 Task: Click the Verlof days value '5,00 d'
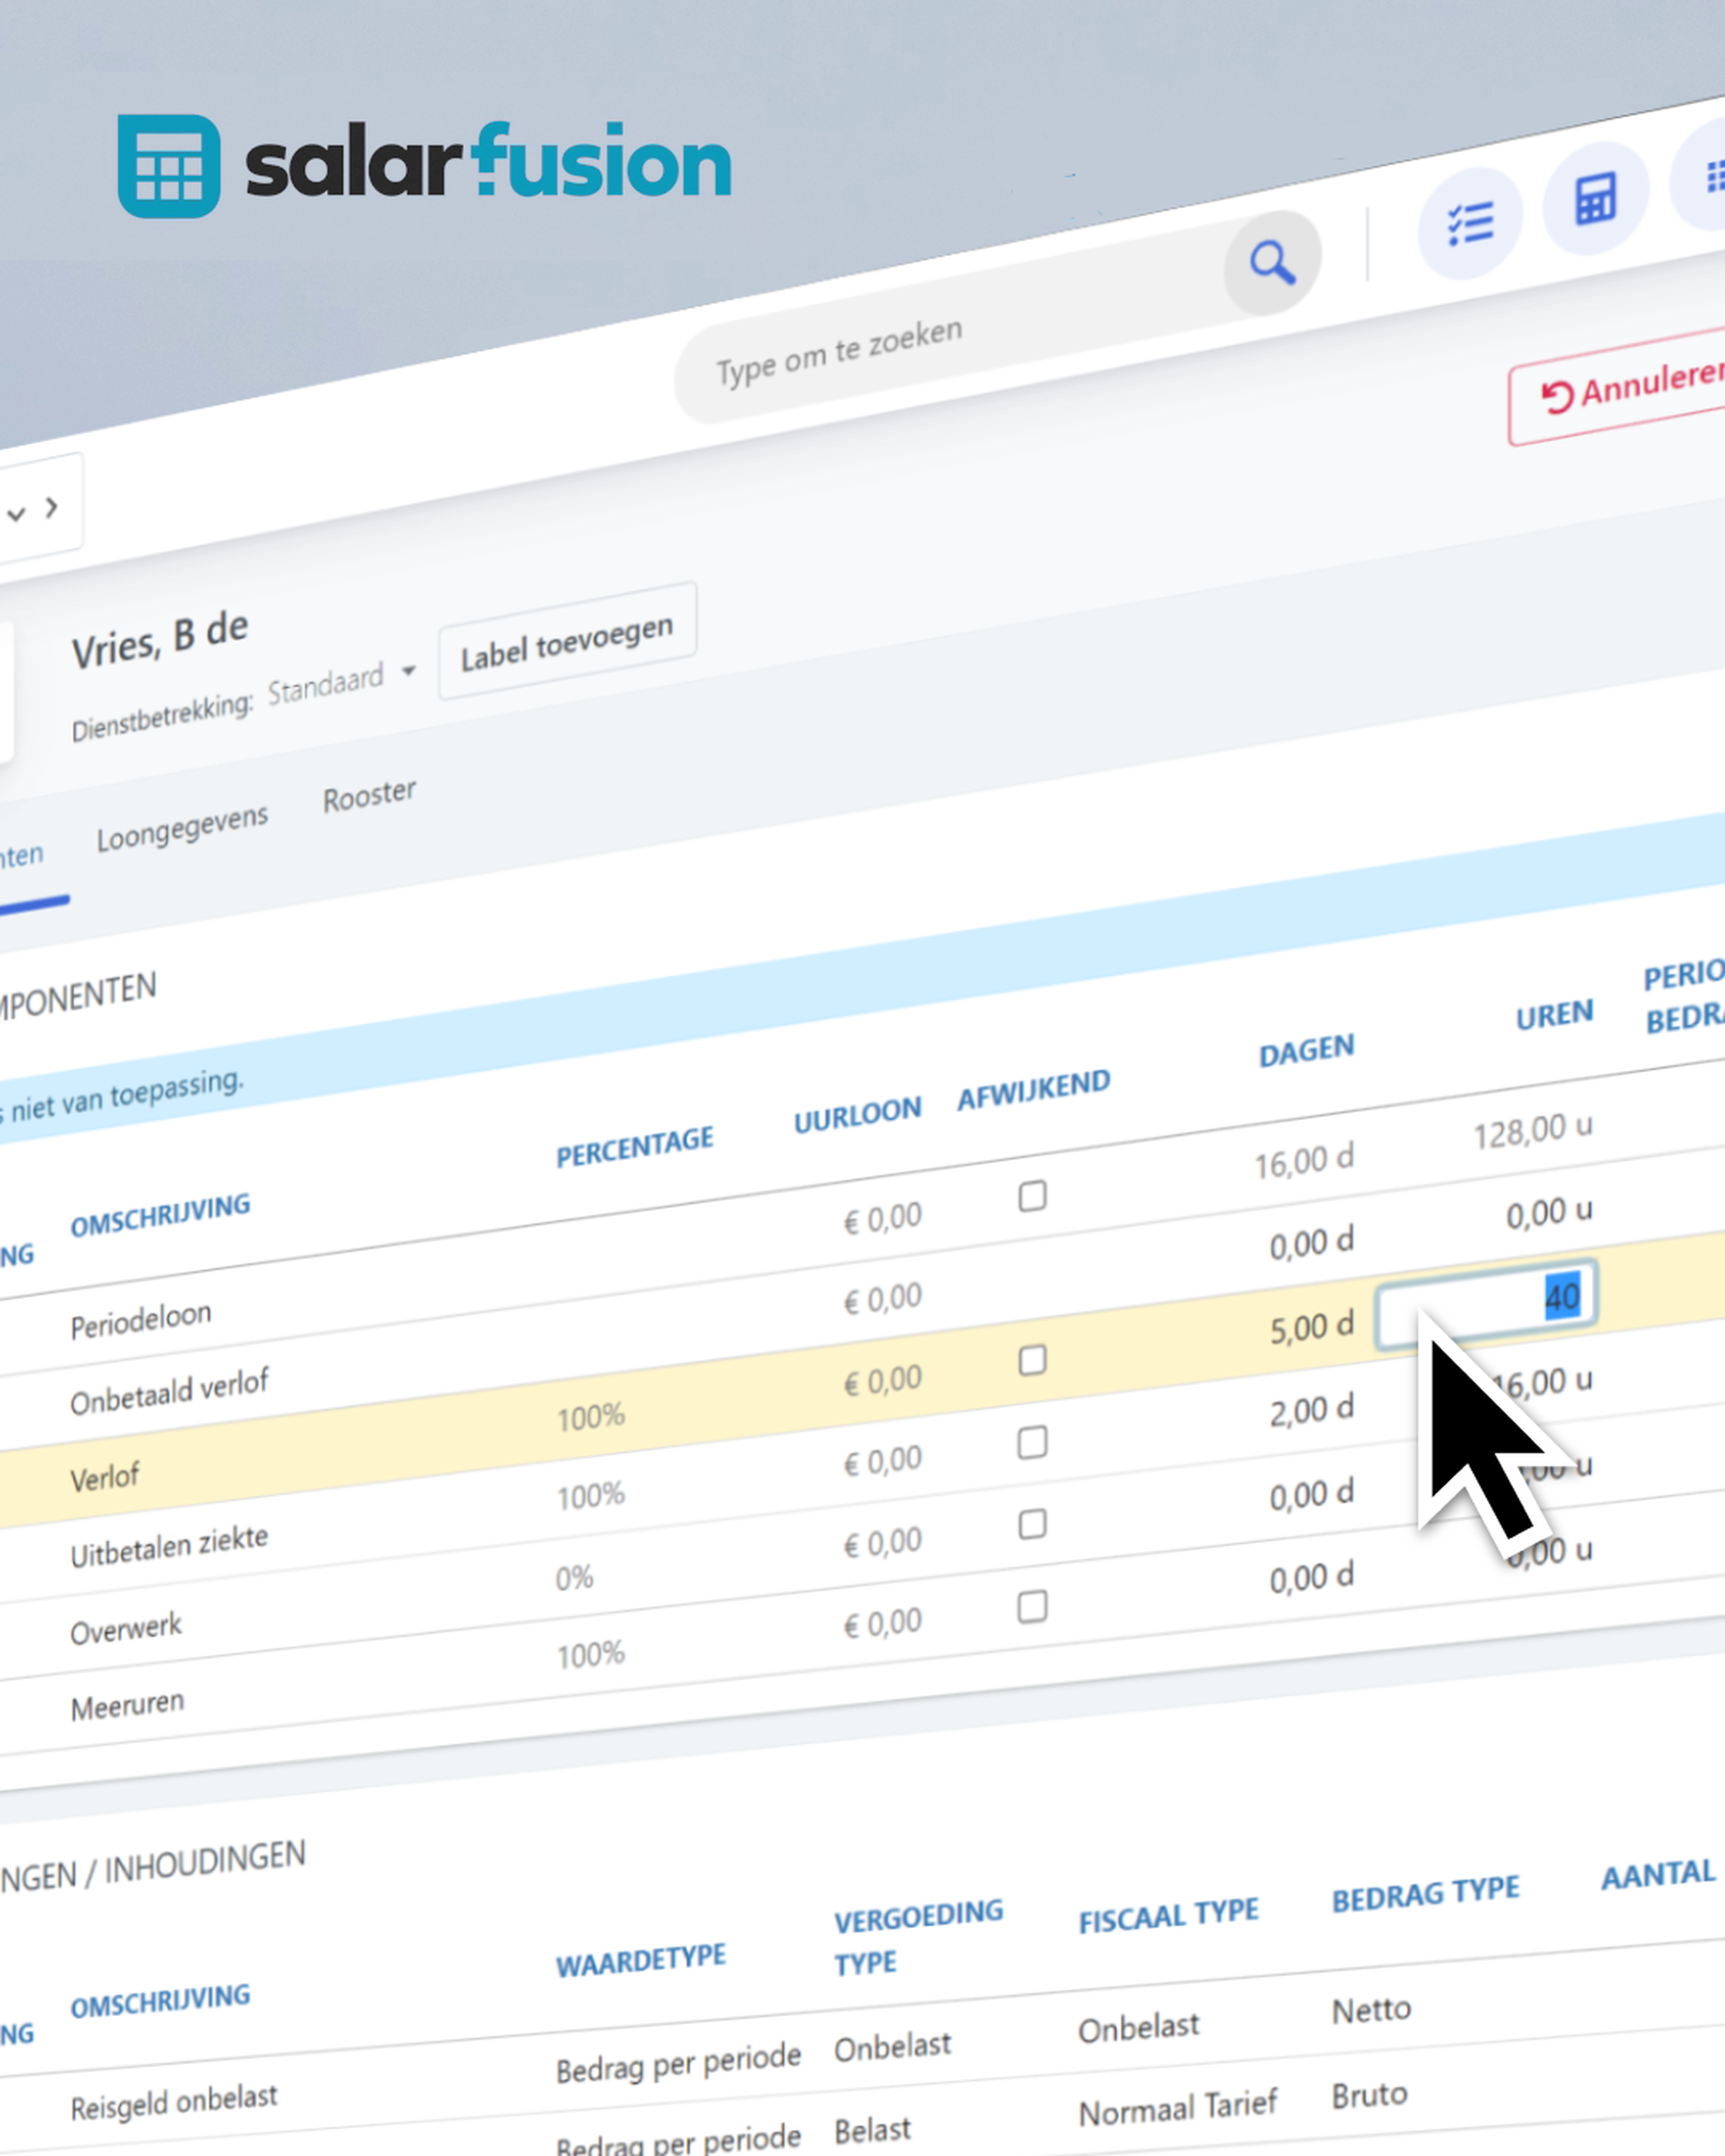point(1312,1328)
